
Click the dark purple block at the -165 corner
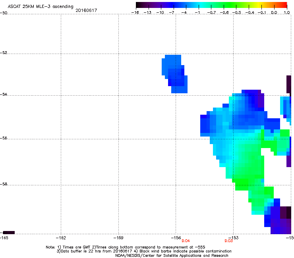tap(9, 233)
